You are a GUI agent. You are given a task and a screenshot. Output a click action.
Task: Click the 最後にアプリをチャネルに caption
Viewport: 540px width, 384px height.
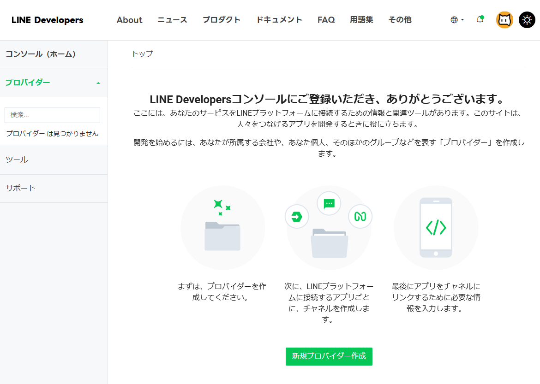click(x=436, y=297)
